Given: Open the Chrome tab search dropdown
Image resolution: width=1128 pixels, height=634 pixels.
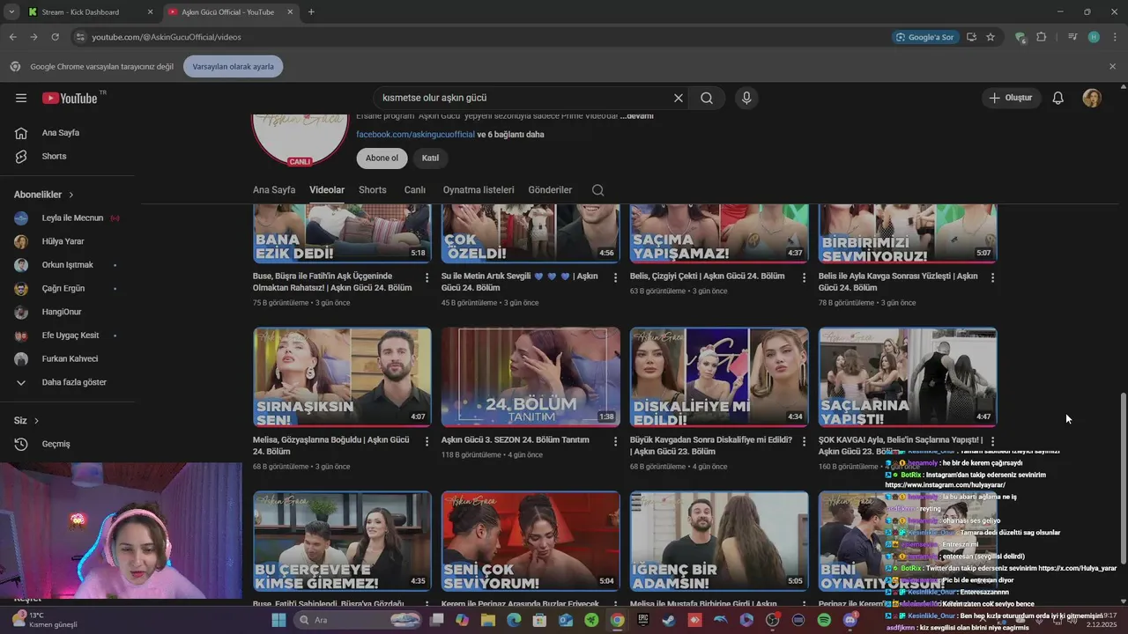Looking at the screenshot, I should pos(11,12).
